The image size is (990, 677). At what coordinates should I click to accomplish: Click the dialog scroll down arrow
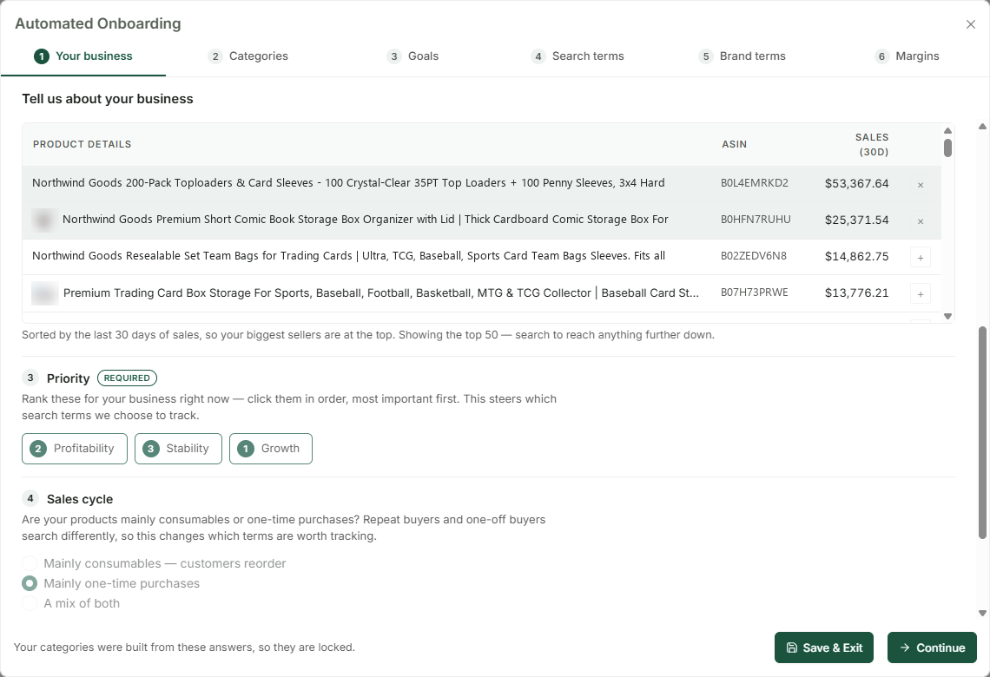tap(982, 614)
